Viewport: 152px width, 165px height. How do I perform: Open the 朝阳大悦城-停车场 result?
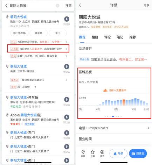coord(24,98)
